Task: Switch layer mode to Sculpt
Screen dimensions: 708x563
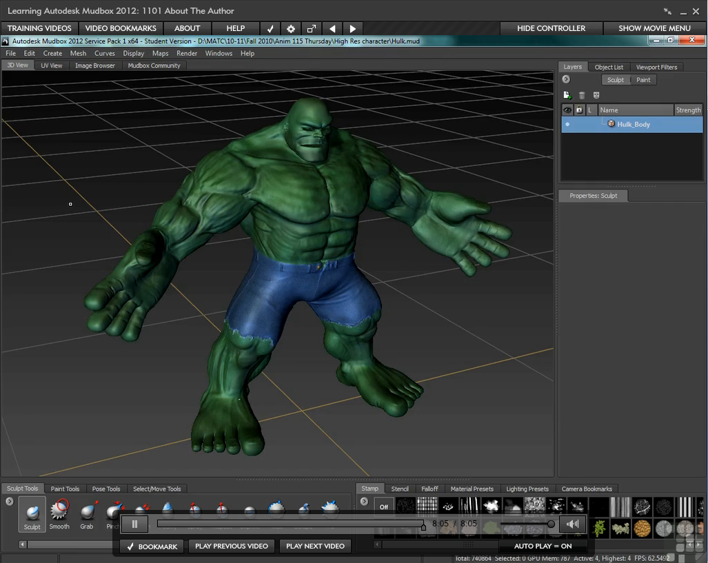Action: (616, 80)
